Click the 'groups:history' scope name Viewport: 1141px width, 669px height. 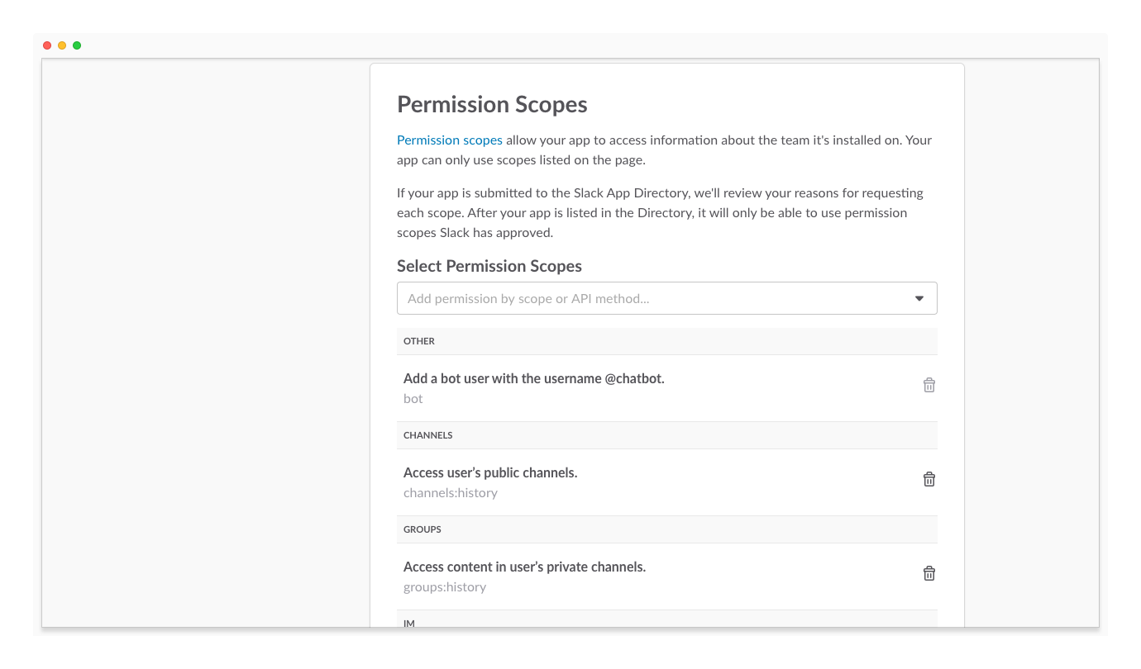[445, 586]
